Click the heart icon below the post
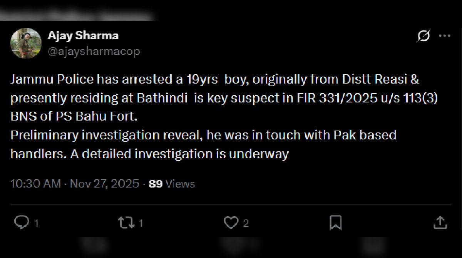The width and height of the screenshot is (462, 258). 231,223
